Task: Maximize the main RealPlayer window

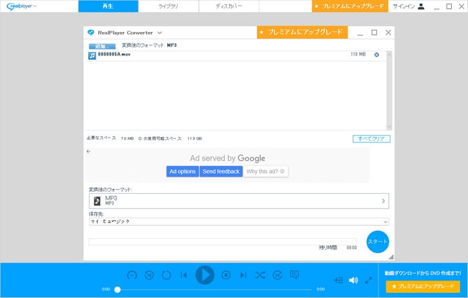Action: coord(449,6)
